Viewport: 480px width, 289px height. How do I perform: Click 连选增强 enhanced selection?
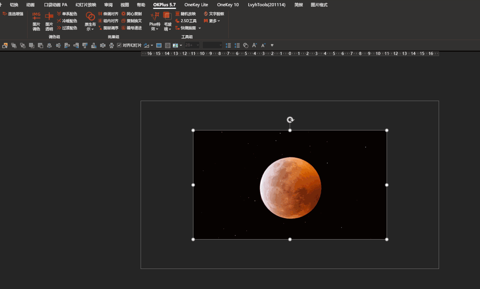pyautogui.click(x=13, y=14)
